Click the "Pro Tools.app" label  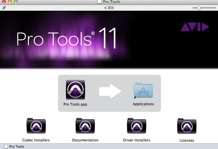pyautogui.click(x=75, y=104)
